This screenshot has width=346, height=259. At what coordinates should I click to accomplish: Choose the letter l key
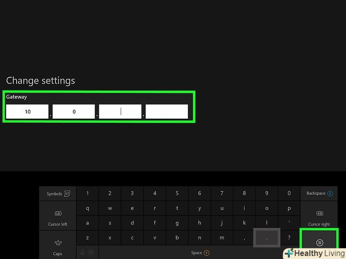pos(267,223)
